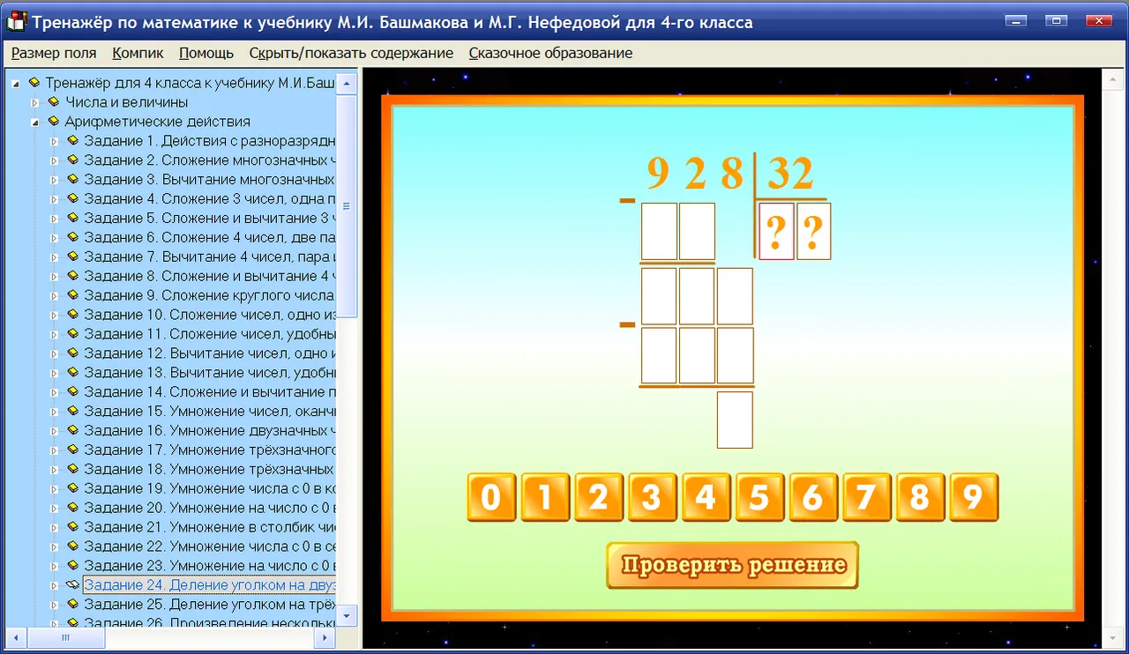The image size is (1129, 654).
Task: Select the second quotient digit box
Action: (x=814, y=232)
